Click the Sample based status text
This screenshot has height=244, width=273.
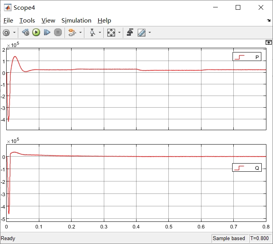229,238
